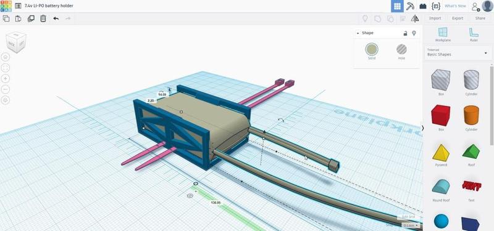Screen dimensions: 494x231
Task: Select the Ruler tool
Action: point(474,34)
